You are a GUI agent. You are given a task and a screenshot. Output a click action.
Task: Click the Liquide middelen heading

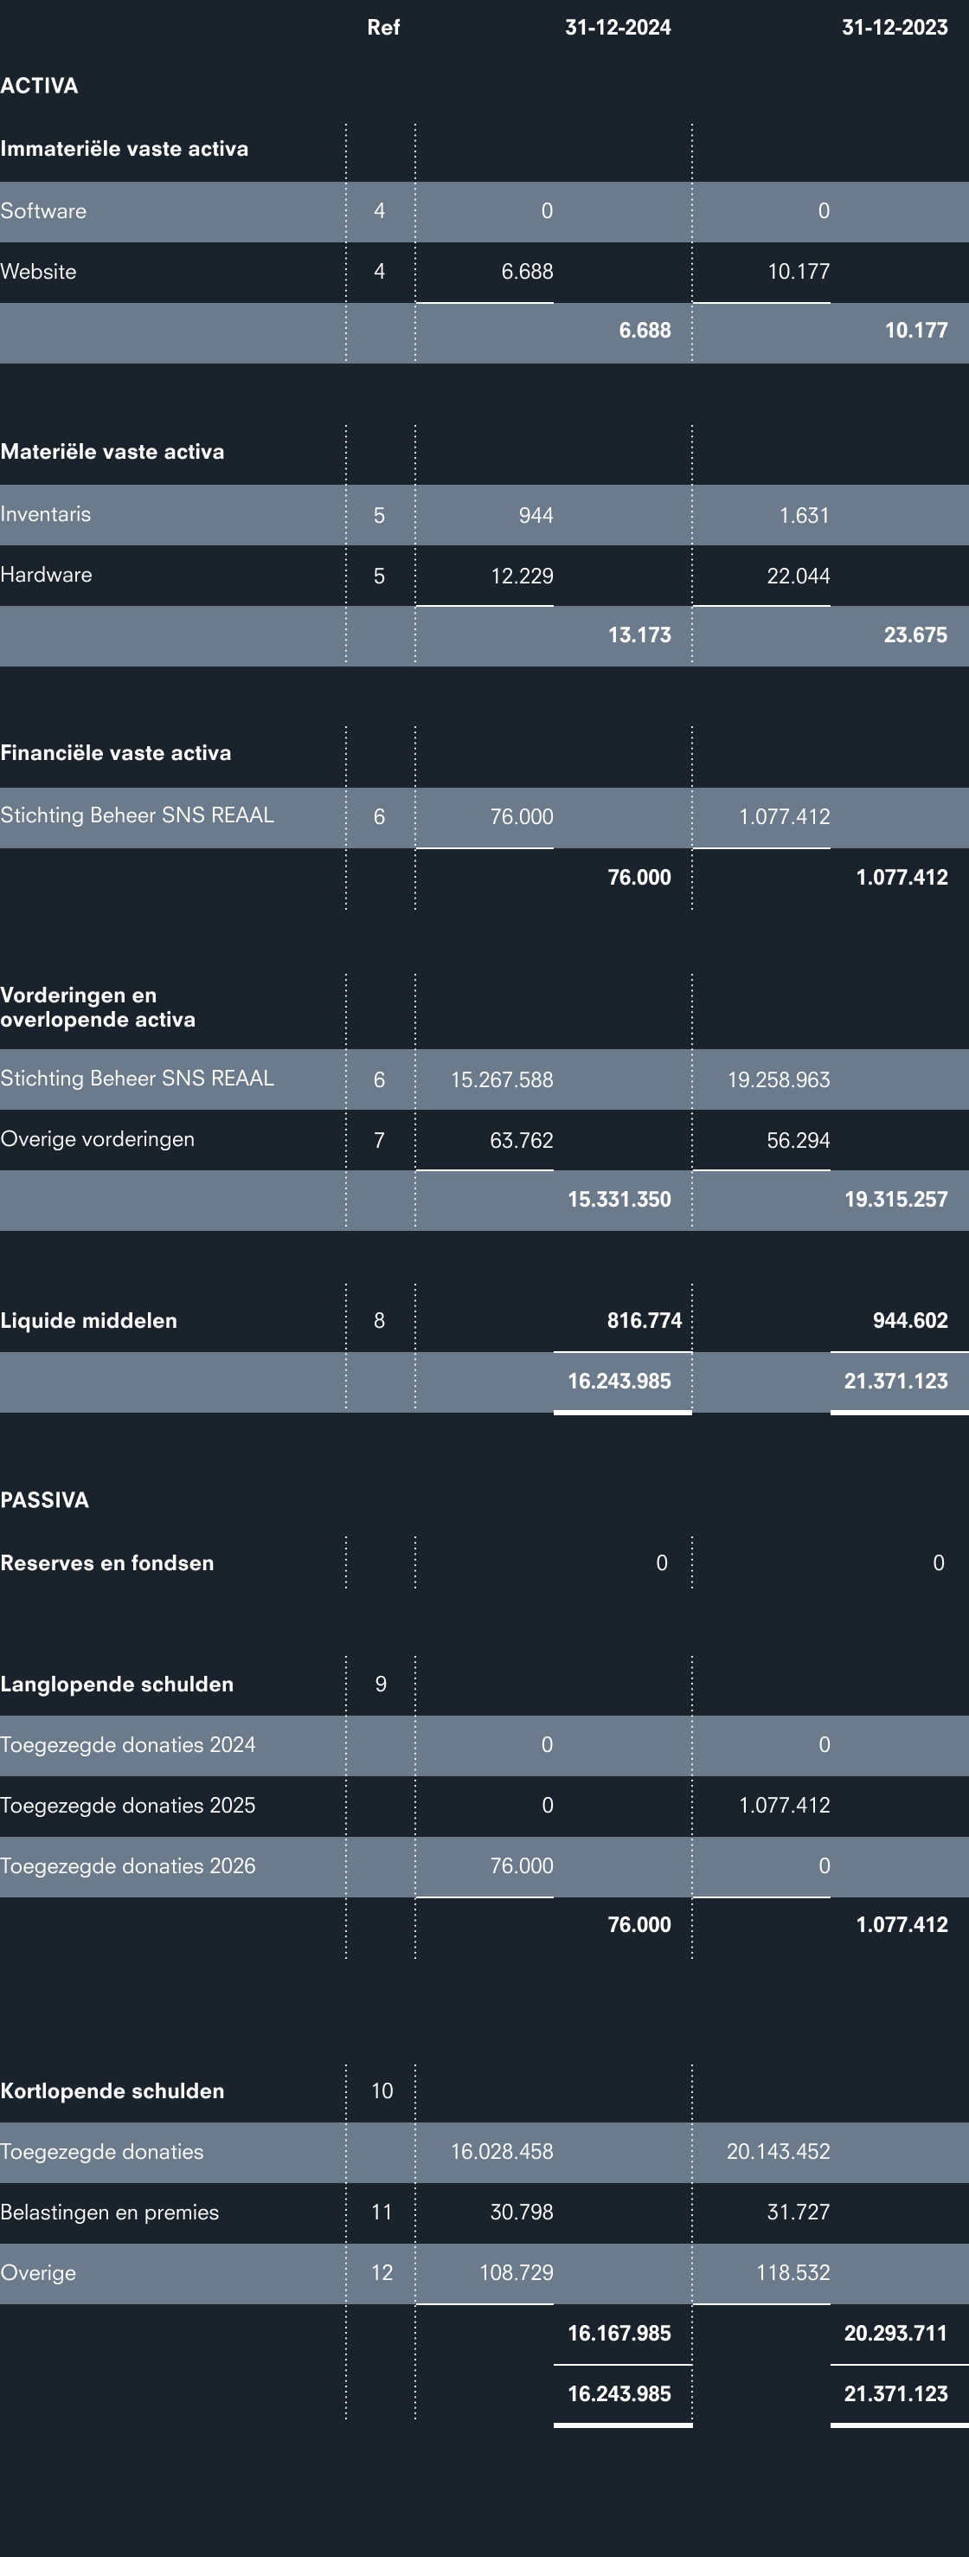coord(89,1321)
